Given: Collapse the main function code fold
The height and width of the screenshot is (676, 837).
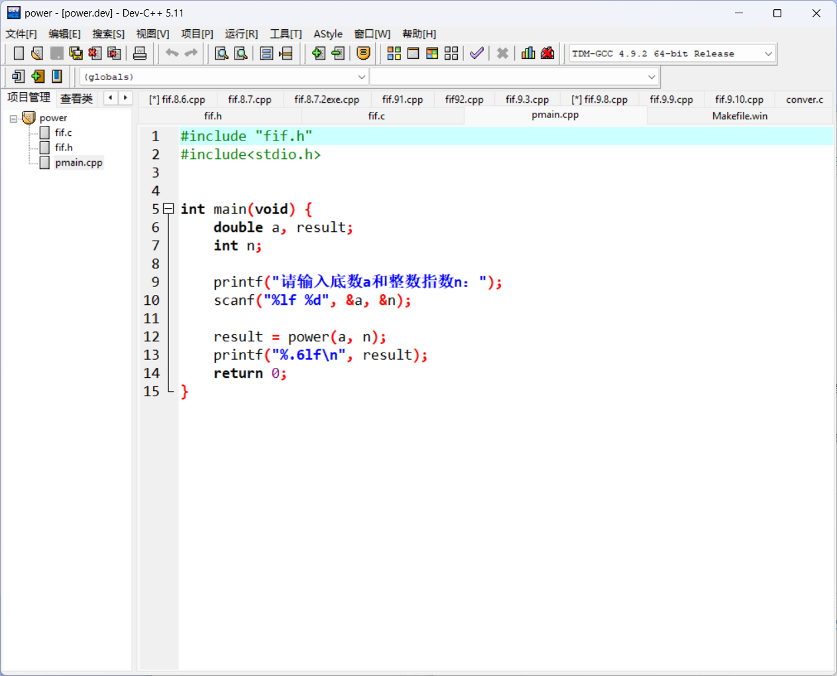Looking at the screenshot, I should 168,209.
